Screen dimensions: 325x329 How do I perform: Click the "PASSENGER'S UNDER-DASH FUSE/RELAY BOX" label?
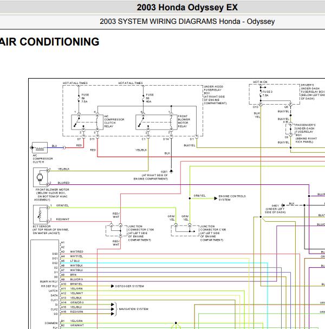pyautogui.click(x=305, y=130)
